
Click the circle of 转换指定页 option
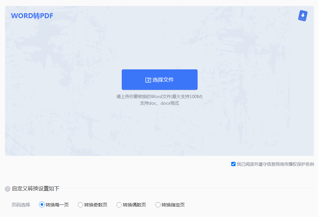coord(158,205)
